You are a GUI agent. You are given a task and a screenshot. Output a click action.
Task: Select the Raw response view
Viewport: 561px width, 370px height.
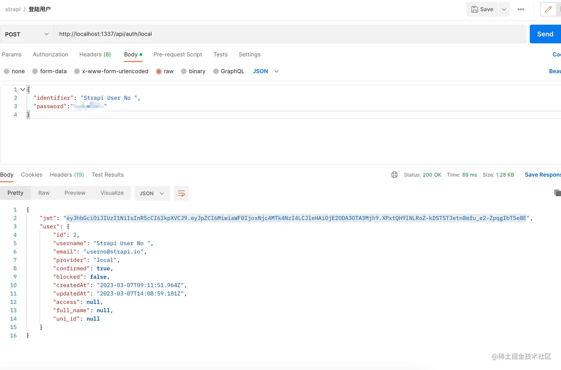coord(44,193)
